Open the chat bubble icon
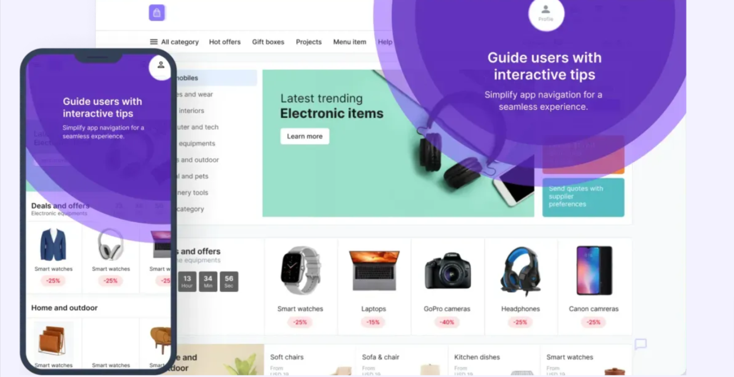 (641, 345)
